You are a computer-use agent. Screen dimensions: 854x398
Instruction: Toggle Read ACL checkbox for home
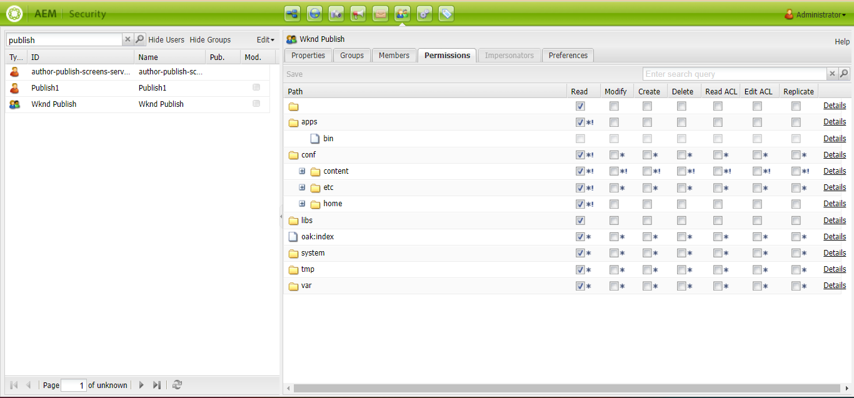(718, 204)
